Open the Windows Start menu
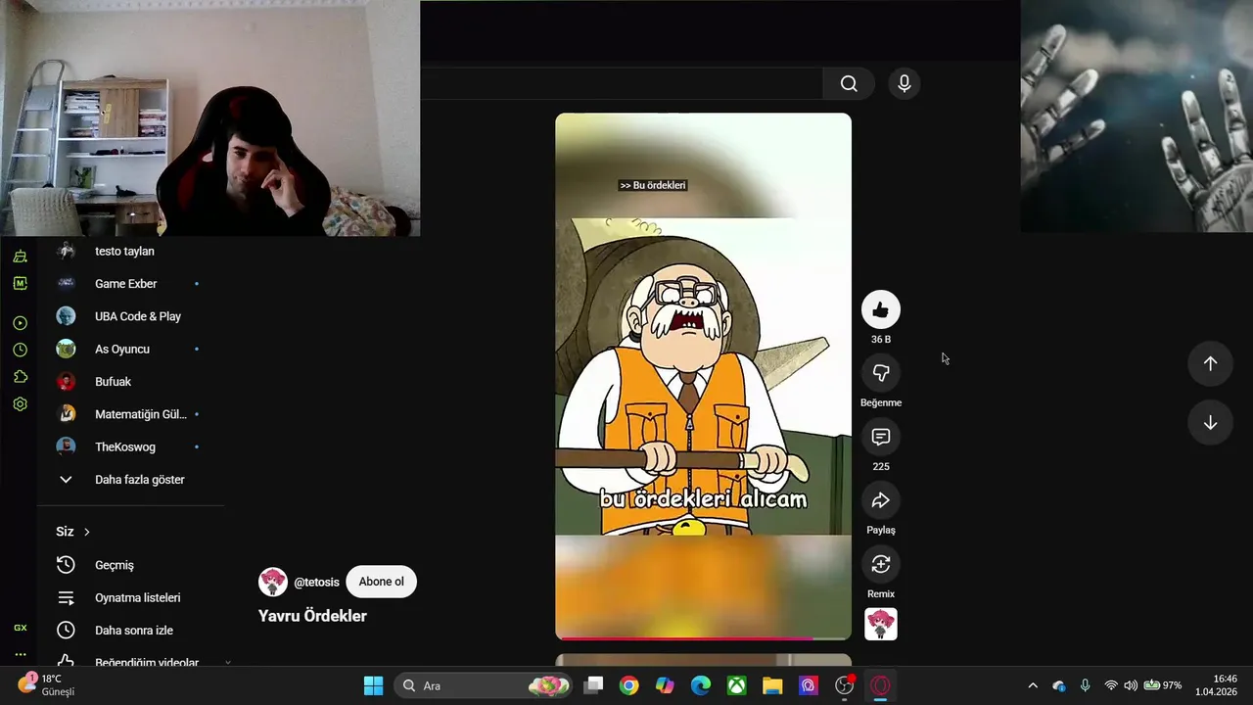Screen dimensions: 1253x705 (373, 685)
